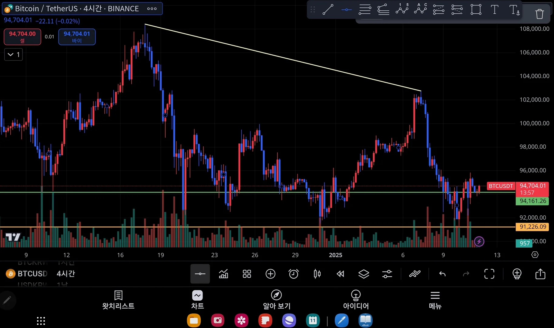
Task: Open the 왓치리스트 watchlist tab
Action: 118,300
